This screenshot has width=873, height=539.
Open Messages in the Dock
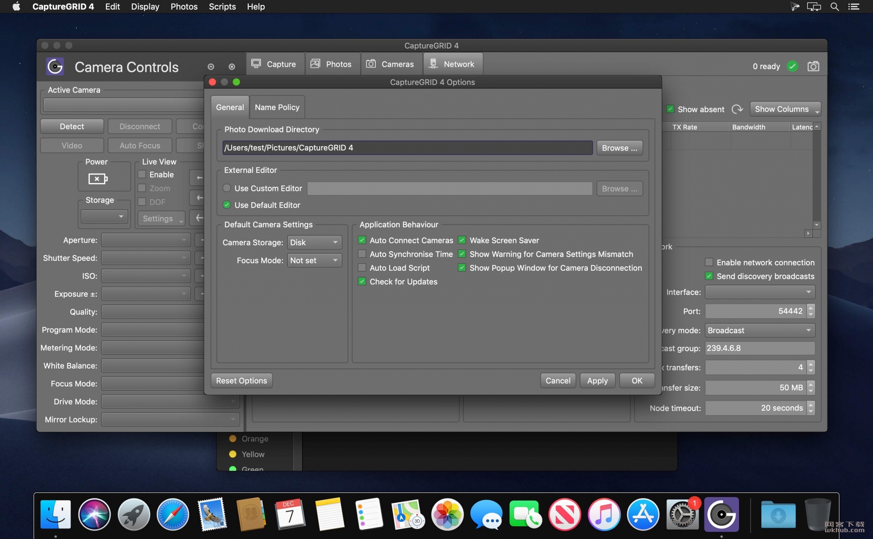coord(487,514)
